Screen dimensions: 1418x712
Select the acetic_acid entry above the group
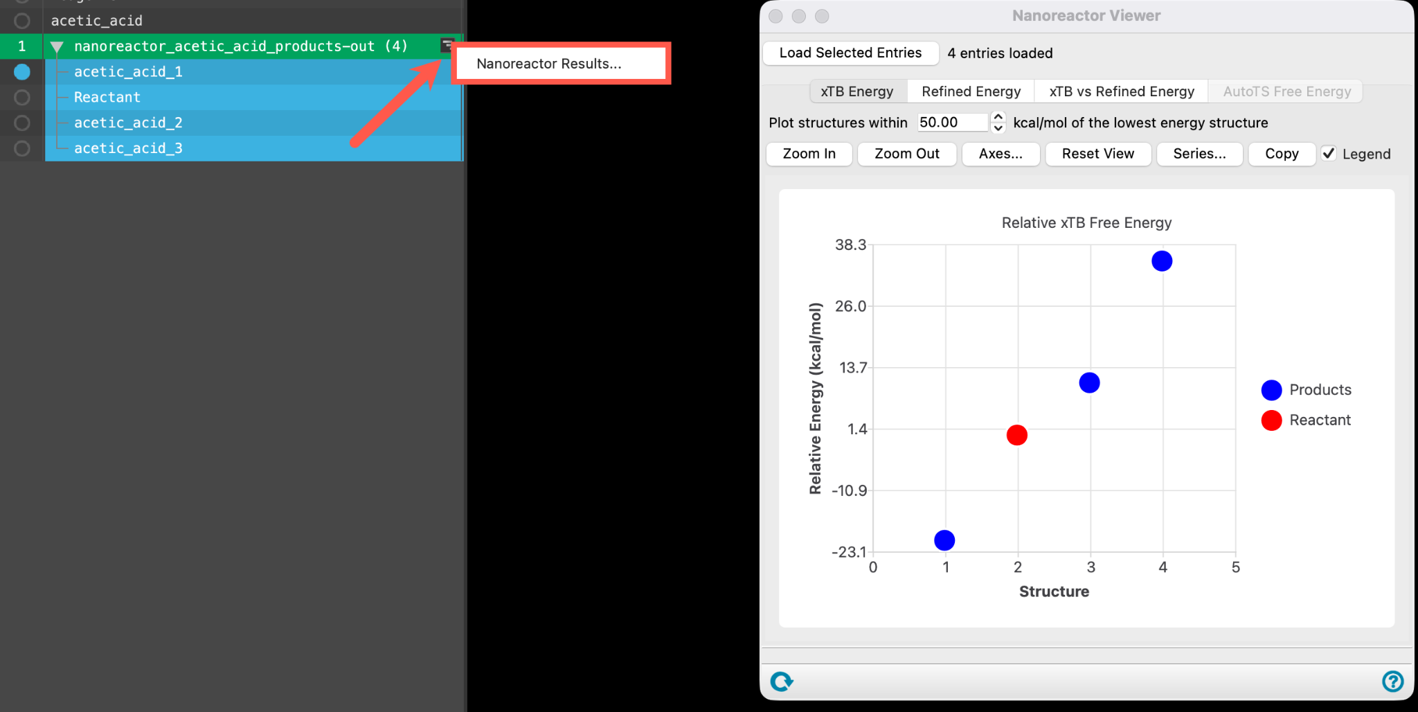click(253, 21)
